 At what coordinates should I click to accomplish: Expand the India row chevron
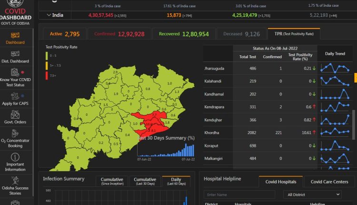tap(49, 15)
